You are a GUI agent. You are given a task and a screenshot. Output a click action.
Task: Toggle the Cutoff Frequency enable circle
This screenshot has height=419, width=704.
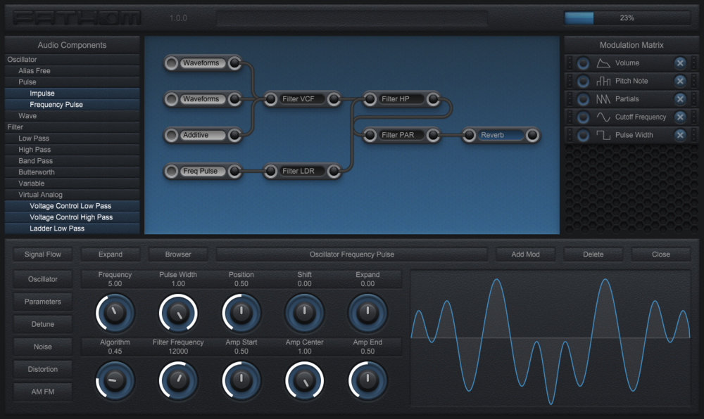583,117
